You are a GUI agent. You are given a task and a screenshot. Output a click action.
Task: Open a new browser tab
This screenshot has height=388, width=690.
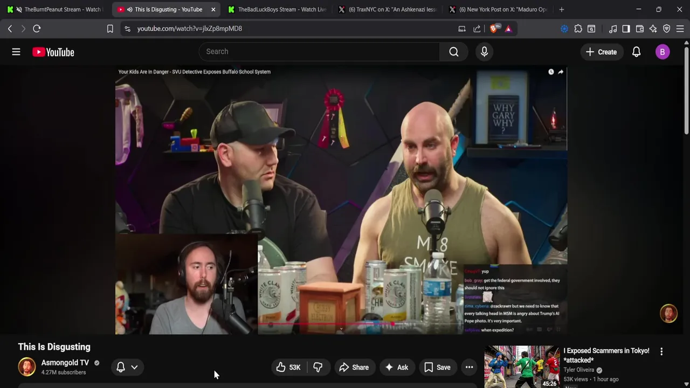[562, 10]
